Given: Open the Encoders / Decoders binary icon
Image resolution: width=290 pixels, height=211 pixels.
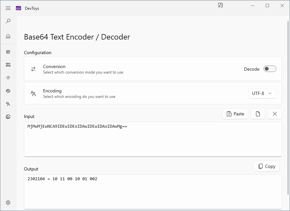Looking at the screenshot, I should pos(8,65).
